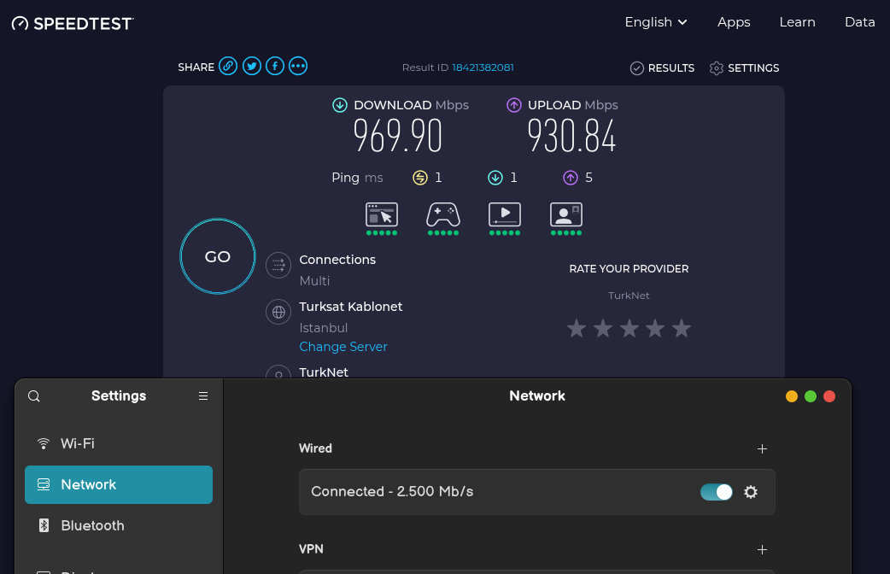Click the Speedtest Settings gear icon
Viewport: 890px width, 574px height.
click(x=717, y=68)
